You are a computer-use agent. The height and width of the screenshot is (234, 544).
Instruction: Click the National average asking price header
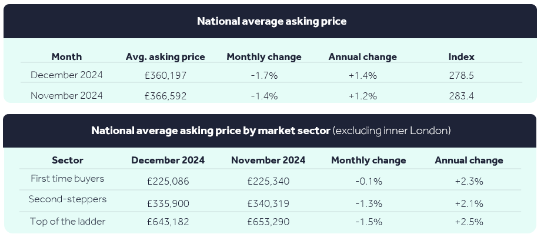coord(272,21)
